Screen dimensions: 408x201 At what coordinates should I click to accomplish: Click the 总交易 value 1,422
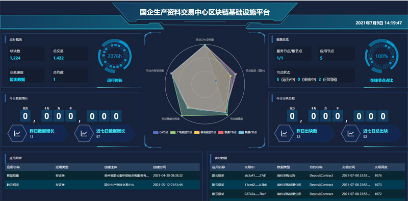(x=58, y=58)
